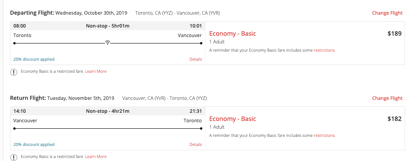Click the $182 return fare price
Viewport: 411px width, 161px height.
click(x=395, y=119)
